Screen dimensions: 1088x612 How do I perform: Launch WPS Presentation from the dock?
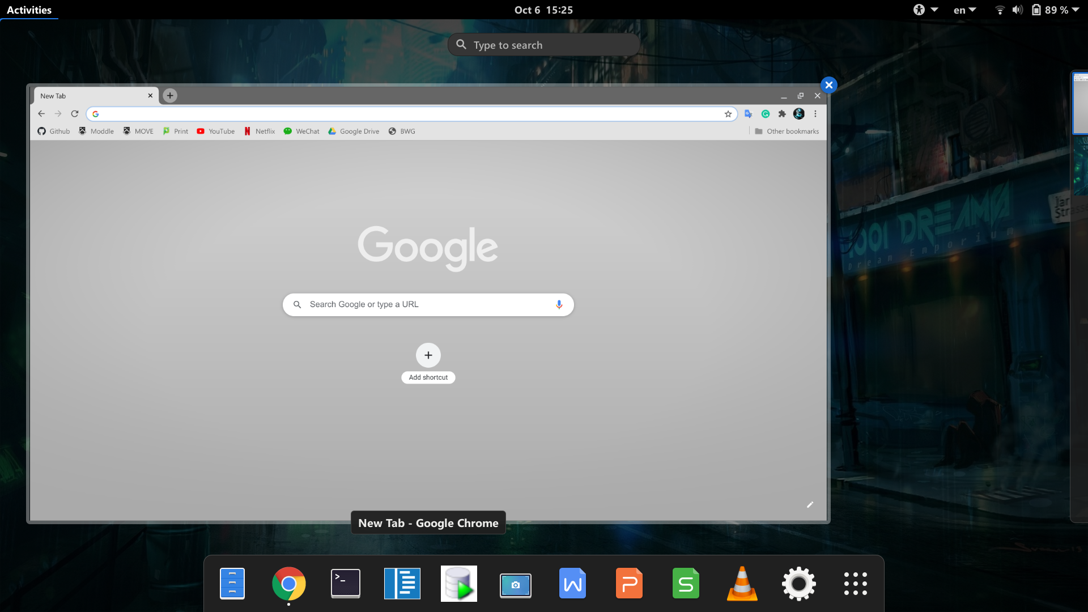(x=629, y=584)
